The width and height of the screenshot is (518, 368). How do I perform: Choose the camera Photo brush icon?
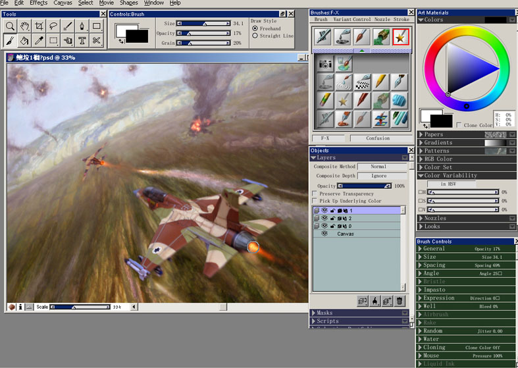tap(325, 64)
